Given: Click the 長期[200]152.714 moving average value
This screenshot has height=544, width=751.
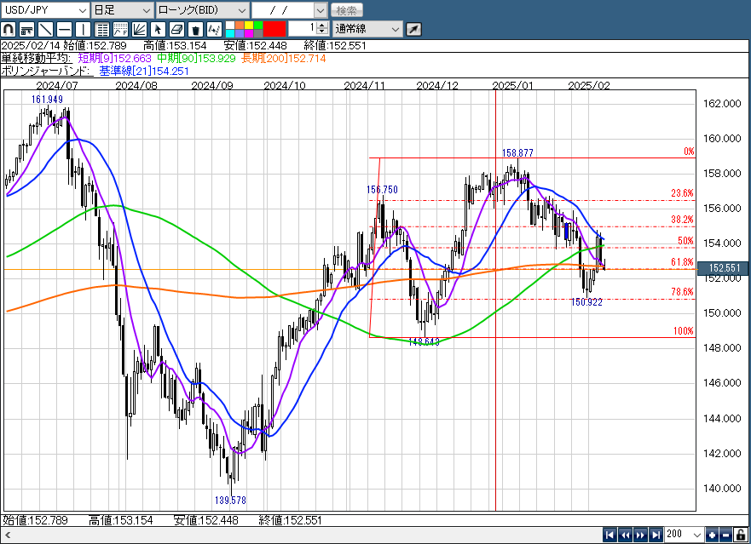Looking at the screenshot, I should pyautogui.click(x=284, y=58).
